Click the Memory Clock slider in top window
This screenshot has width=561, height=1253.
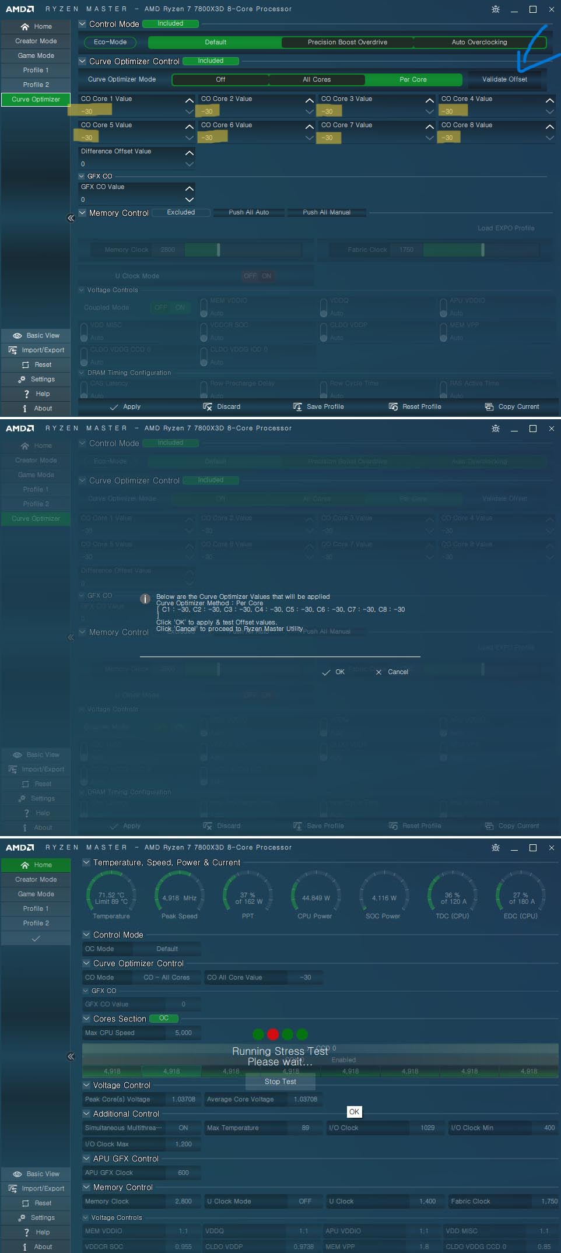coord(243,250)
